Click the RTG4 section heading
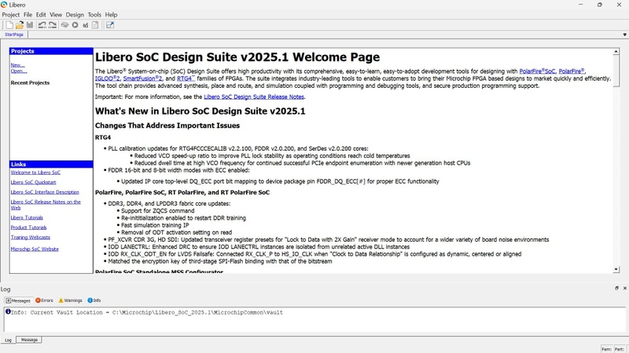Image resolution: width=629 pixels, height=353 pixels. [x=103, y=137]
